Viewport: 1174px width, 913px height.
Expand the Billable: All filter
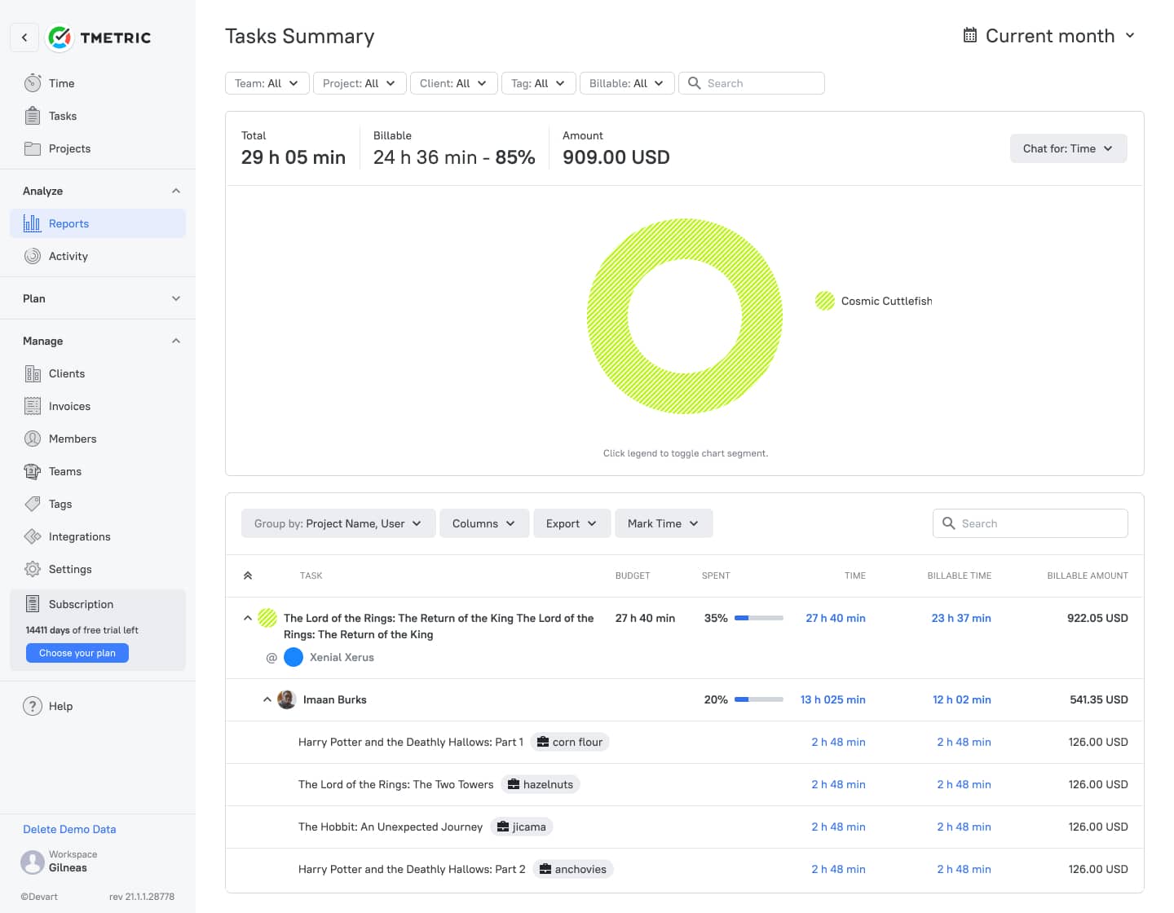point(626,83)
